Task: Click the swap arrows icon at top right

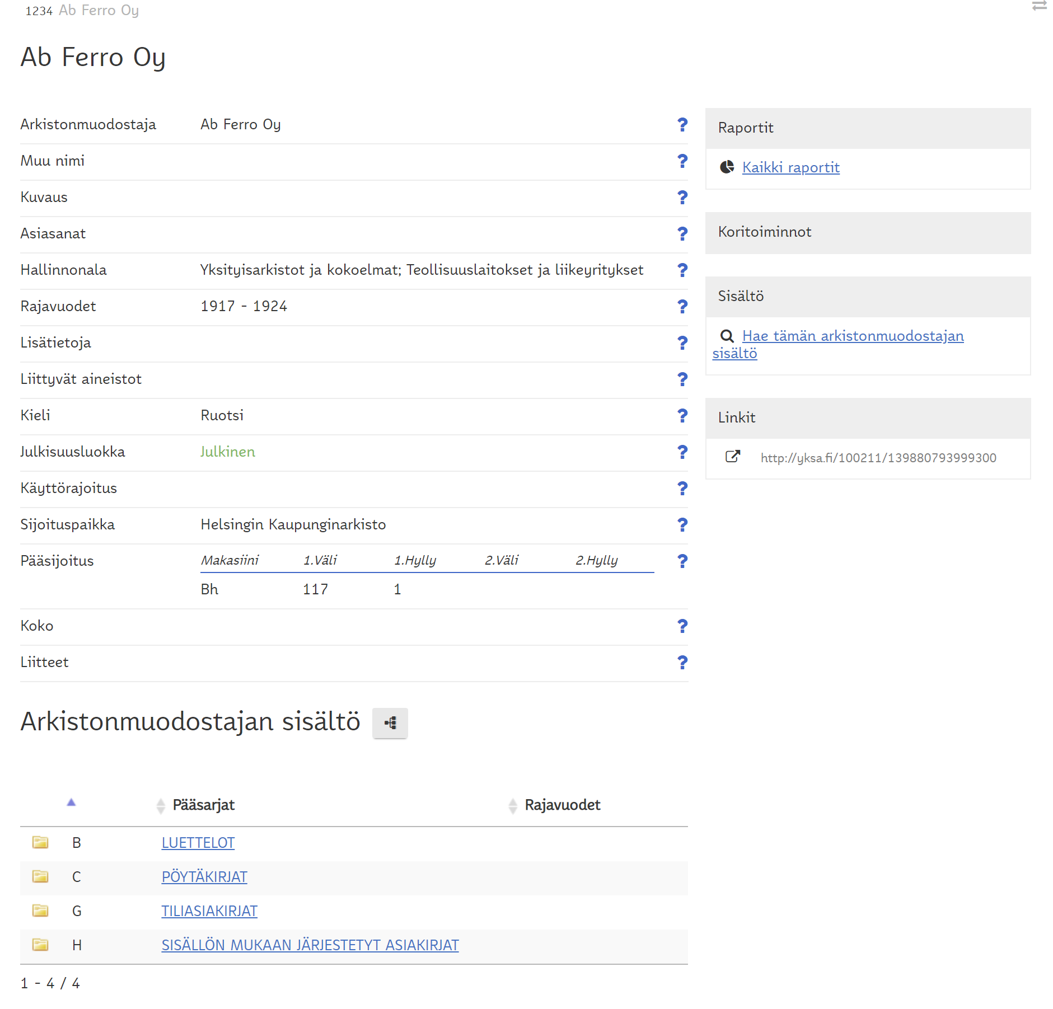Action: [1039, 6]
